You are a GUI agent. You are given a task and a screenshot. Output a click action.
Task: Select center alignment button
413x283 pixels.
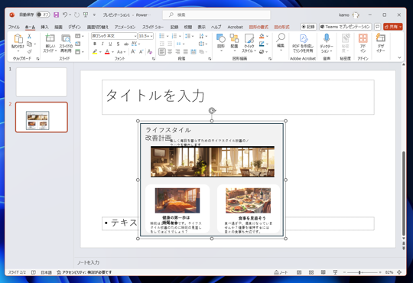(170, 52)
